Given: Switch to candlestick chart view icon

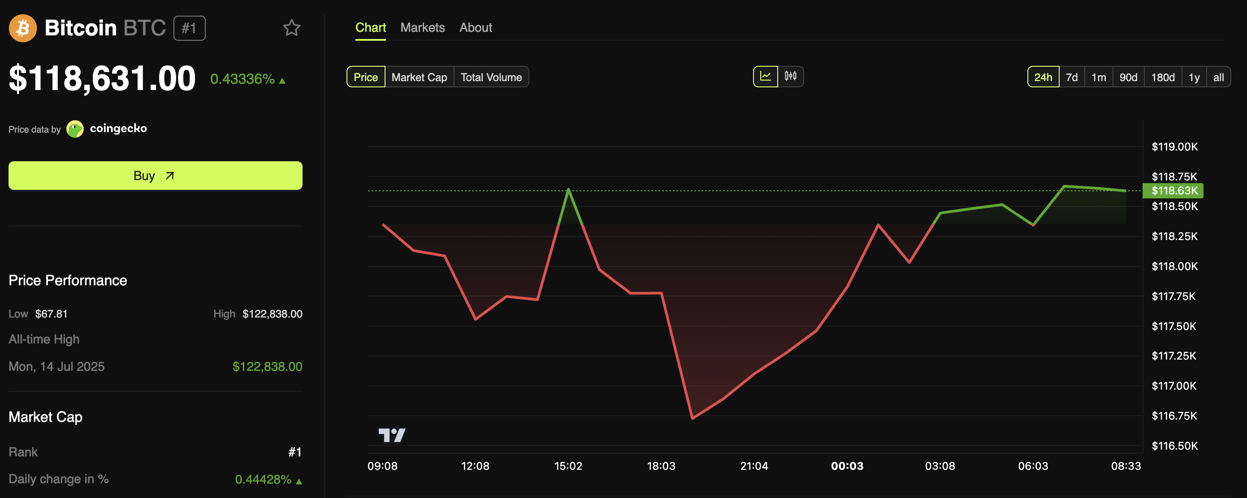Looking at the screenshot, I should [791, 77].
